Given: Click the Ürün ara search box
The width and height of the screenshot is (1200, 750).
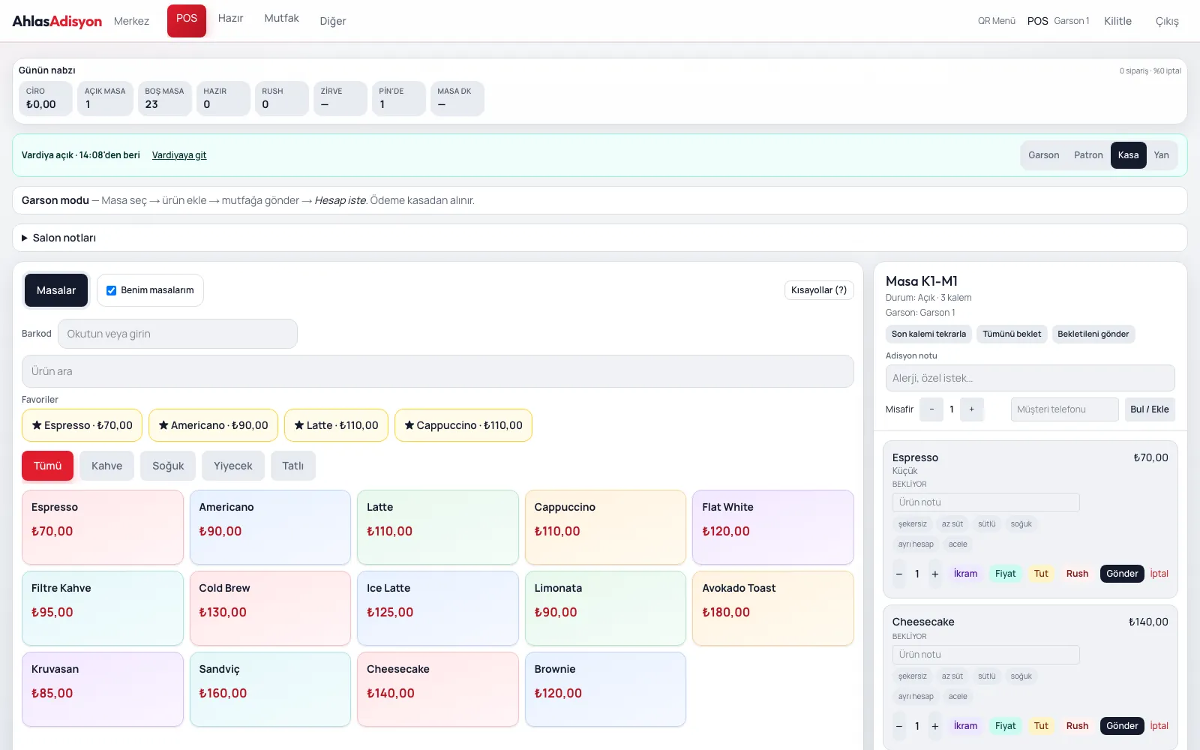Looking at the screenshot, I should click(x=438, y=371).
